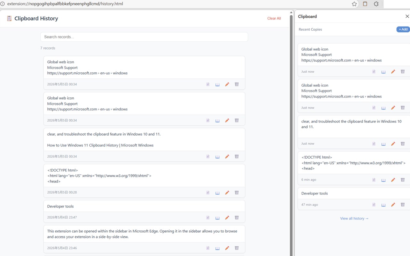The image size is (410, 256).
Task: Edit 'clear, and troubleshoot' record with pencil in history page
Action: (227, 156)
